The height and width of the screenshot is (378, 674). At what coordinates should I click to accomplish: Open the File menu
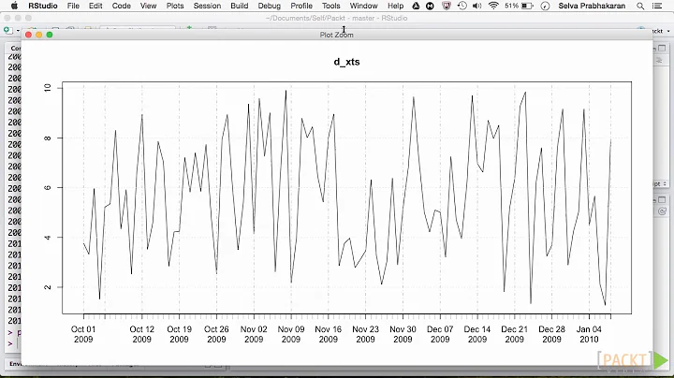point(73,6)
